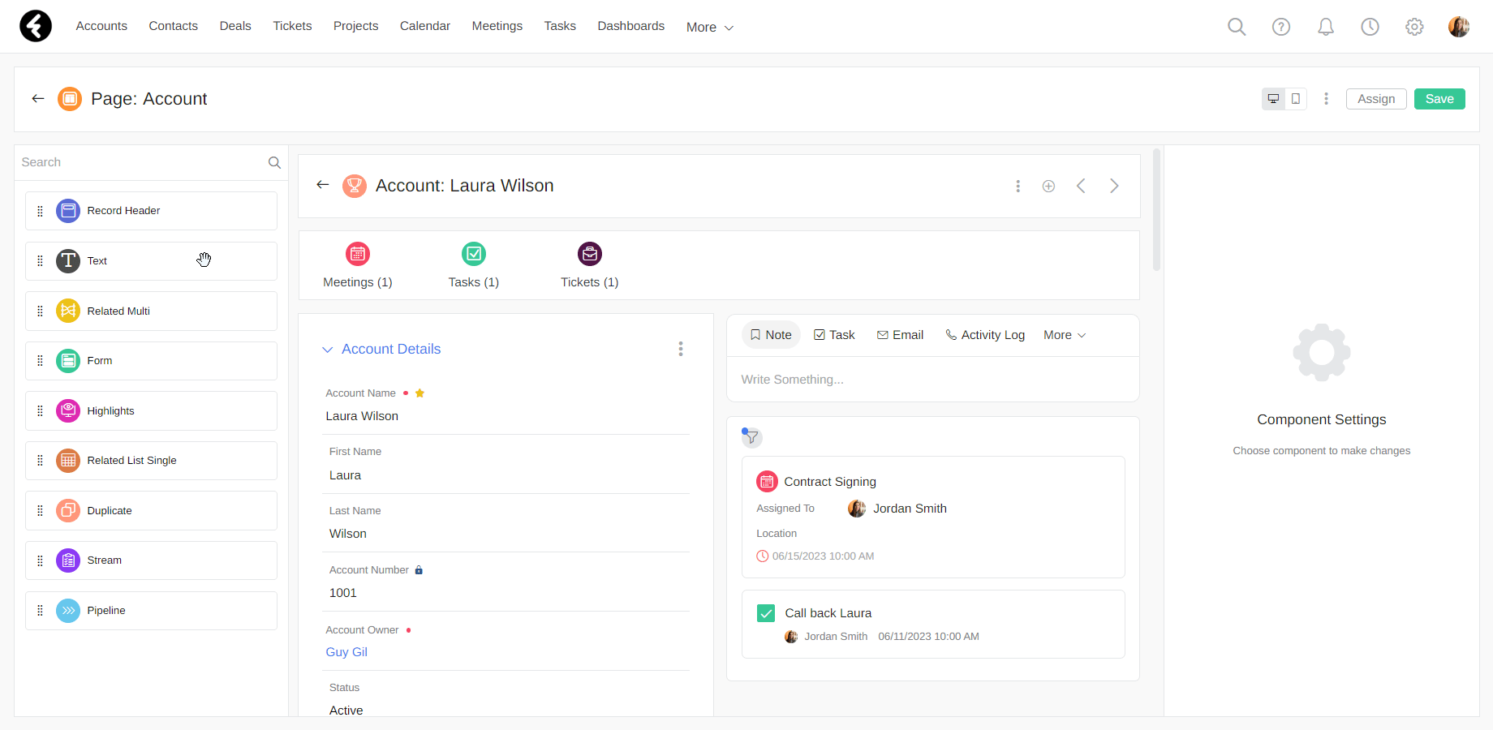This screenshot has height=730, width=1493.
Task: Open the global search icon
Action: [1237, 27]
